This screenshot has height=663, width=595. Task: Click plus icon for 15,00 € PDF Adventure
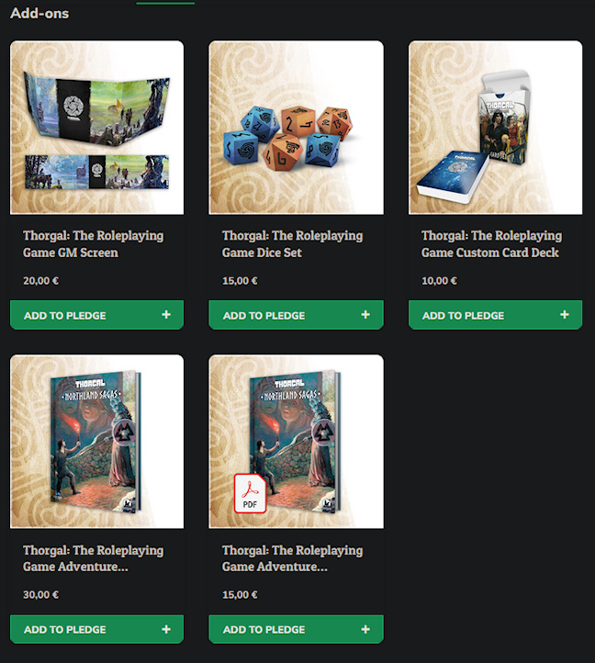point(365,629)
